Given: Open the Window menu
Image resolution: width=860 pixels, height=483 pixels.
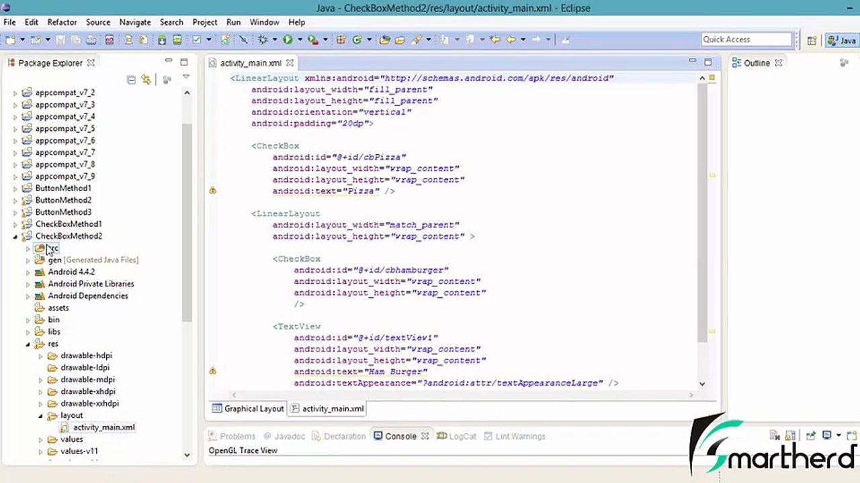Looking at the screenshot, I should (264, 22).
